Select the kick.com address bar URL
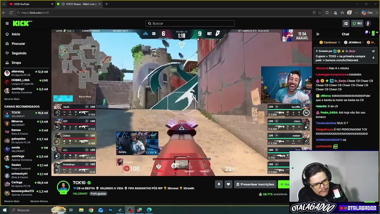Viewport: 380px width, 214px height. 35,13
